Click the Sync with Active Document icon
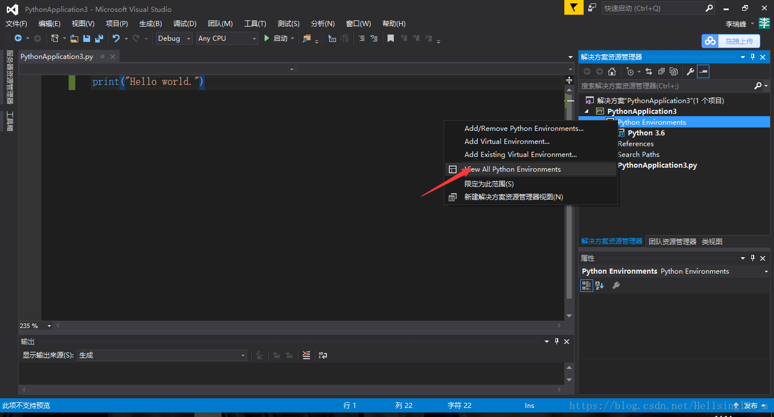 [648, 71]
